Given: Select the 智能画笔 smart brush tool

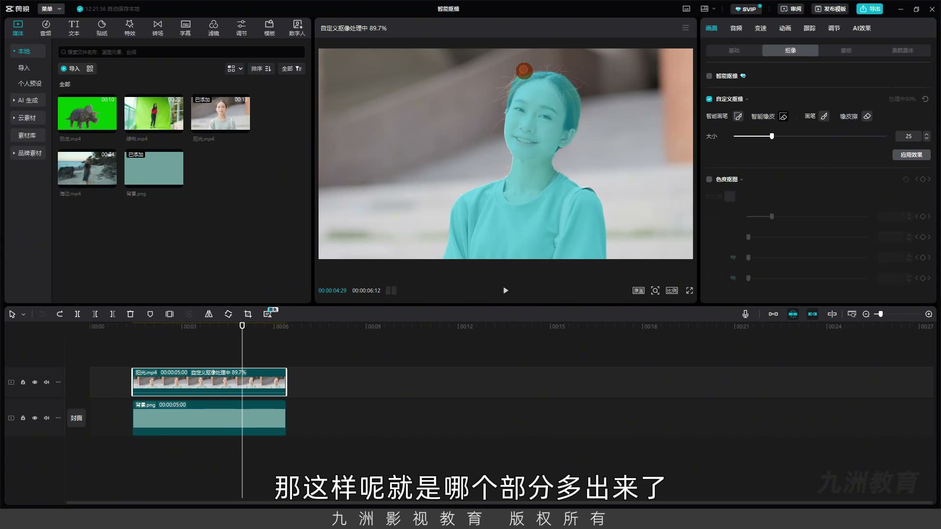Looking at the screenshot, I should tap(738, 116).
